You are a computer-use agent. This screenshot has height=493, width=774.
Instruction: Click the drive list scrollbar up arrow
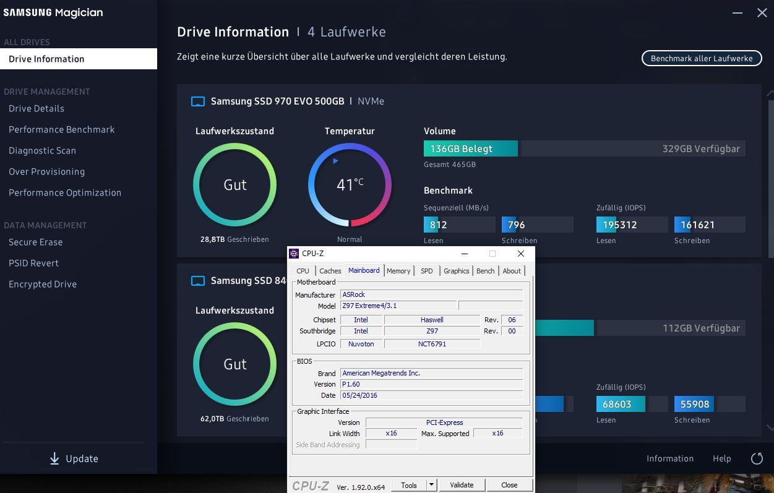[x=770, y=93]
